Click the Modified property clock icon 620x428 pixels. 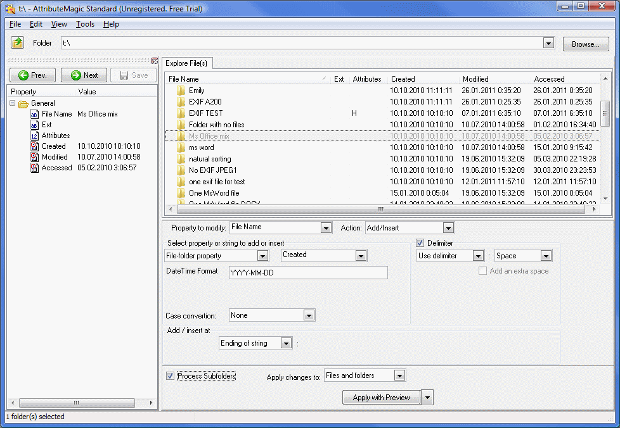[34, 157]
